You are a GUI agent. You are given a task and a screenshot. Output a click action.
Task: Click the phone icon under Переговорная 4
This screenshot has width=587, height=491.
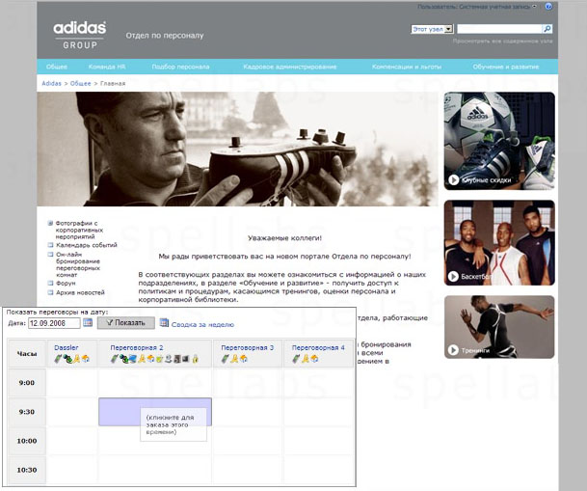point(296,359)
